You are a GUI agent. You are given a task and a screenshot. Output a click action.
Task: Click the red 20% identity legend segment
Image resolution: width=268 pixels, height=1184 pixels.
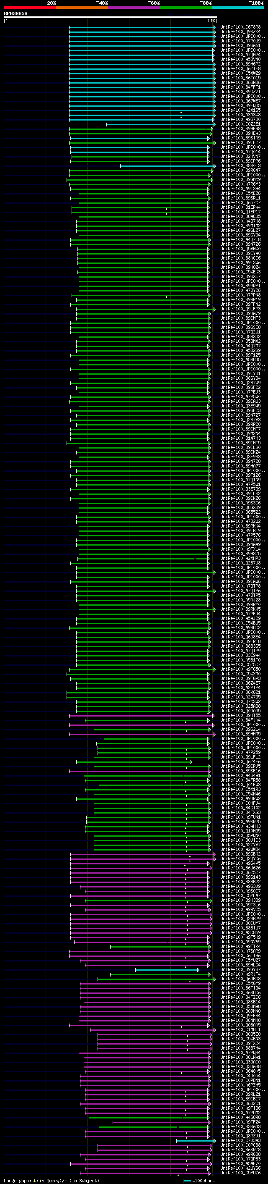tap(30, 8)
